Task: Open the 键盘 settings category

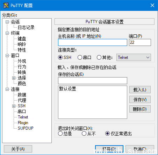Action: click(x=22, y=39)
